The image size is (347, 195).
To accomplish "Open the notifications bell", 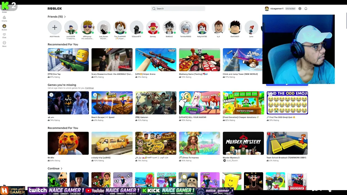I will [306, 9].
